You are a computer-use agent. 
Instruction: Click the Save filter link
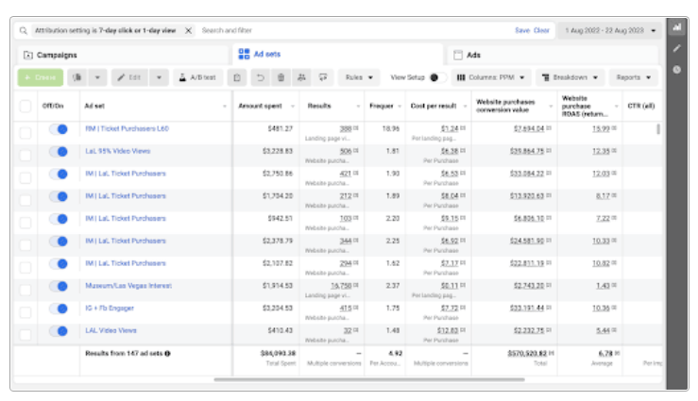(522, 31)
